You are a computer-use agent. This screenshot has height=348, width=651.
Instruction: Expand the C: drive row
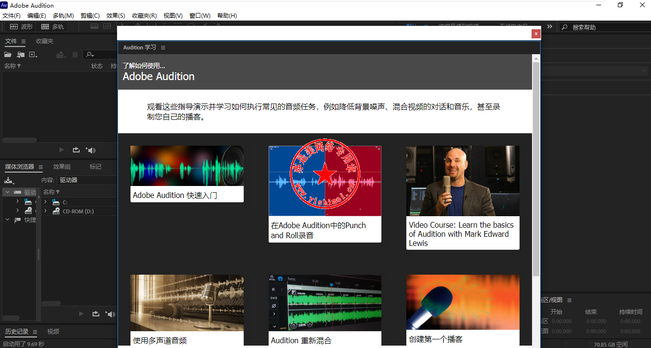[46, 202]
